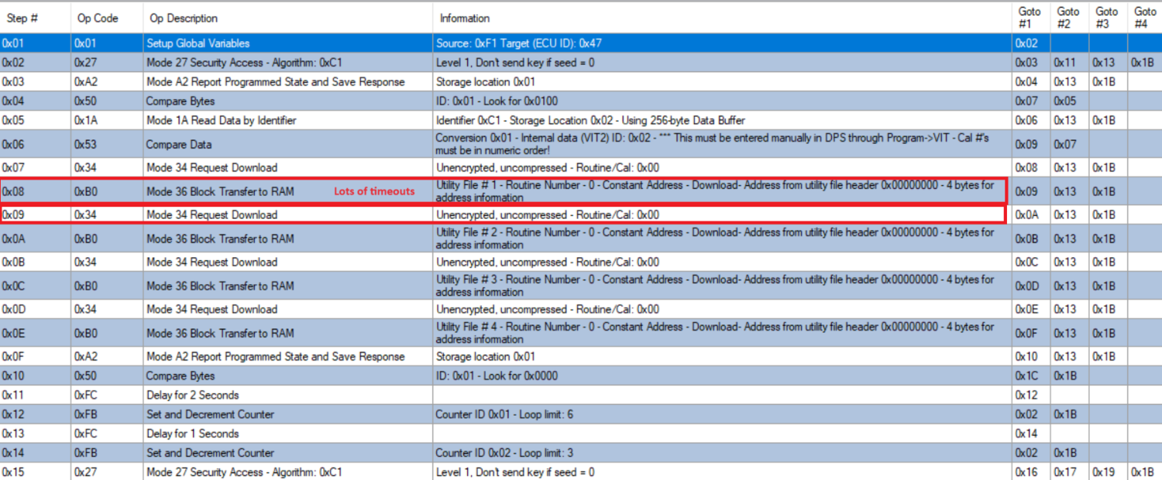Click 'Look for 0x0000' Compare Bytes cell
This screenshot has height=480, width=1162.
click(x=723, y=376)
